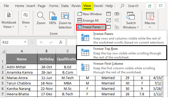This screenshot has width=176, height=98.
Task: Select the MBA qualification cell
Action: (x=67, y=83)
